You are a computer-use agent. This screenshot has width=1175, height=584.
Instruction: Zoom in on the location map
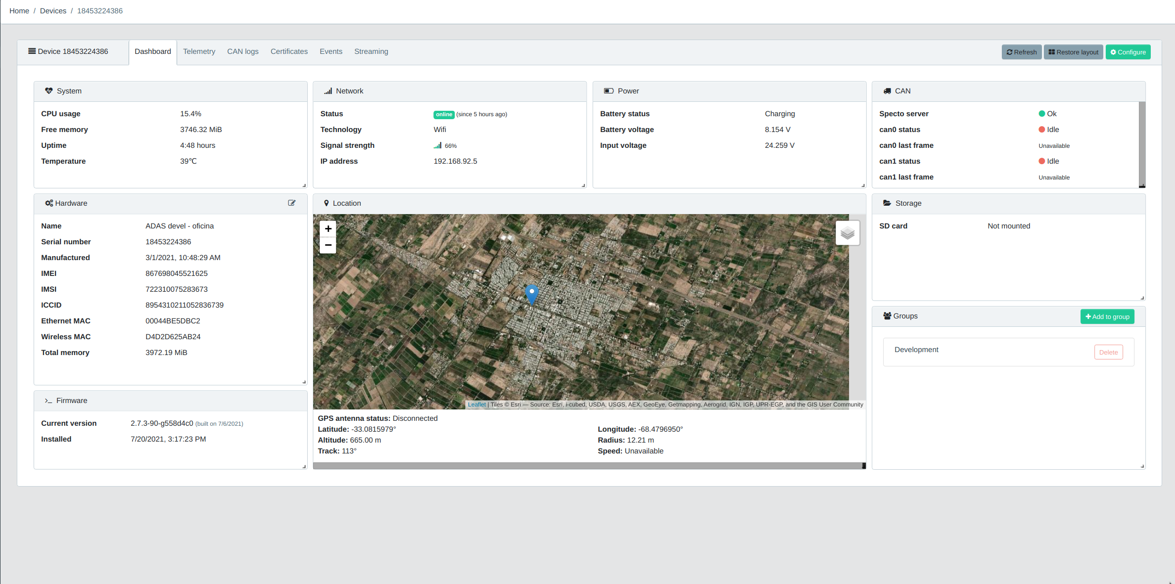pyautogui.click(x=328, y=228)
